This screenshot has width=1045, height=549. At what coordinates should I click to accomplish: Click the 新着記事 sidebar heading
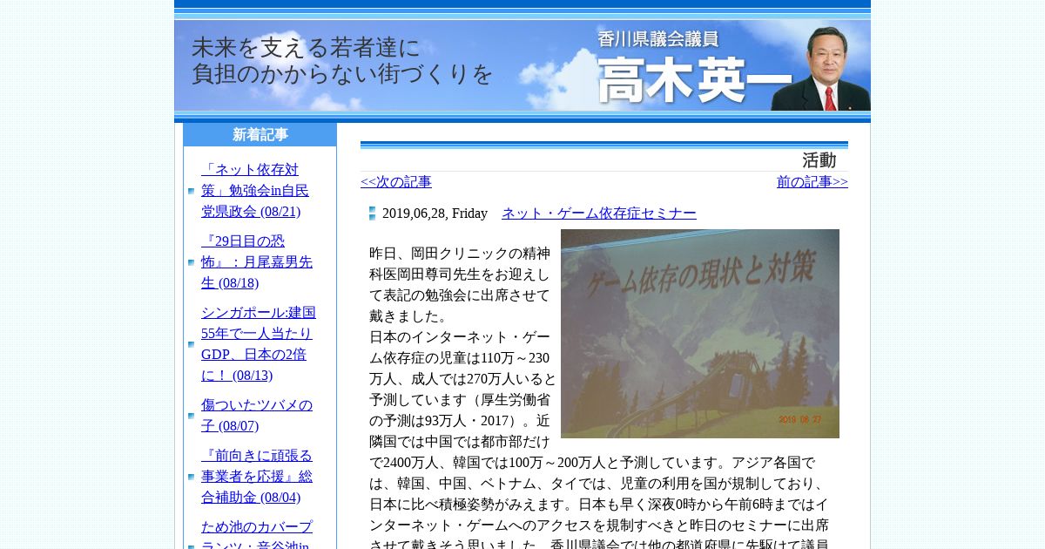(260, 135)
